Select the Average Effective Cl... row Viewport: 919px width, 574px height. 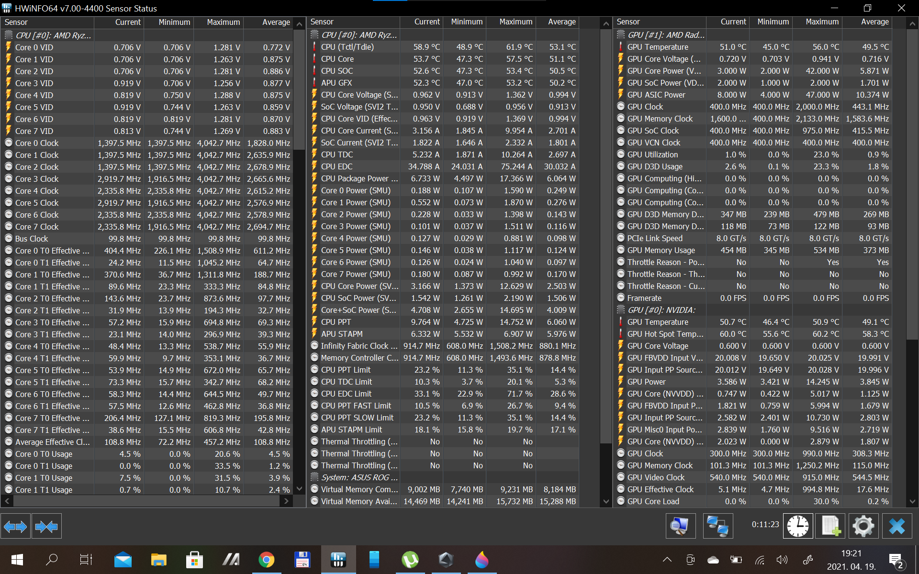[x=147, y=442]
